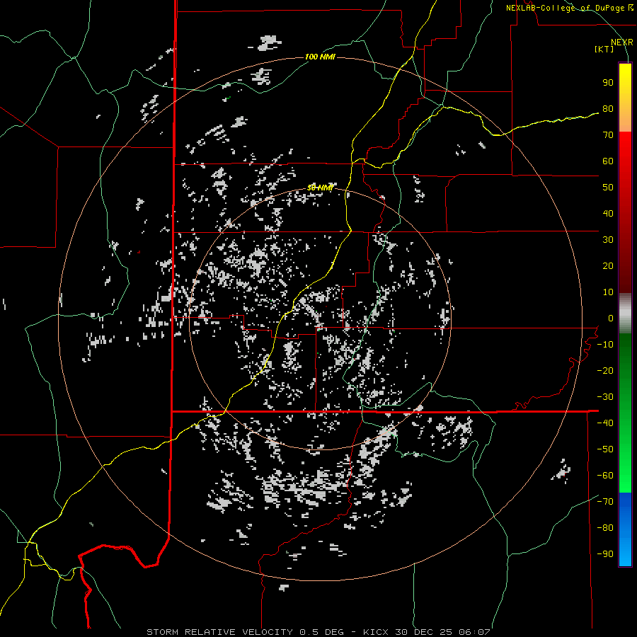Image resolution: width=637 pixels, height=637 pixels.
Task: Click the NEXLAB-College of DuPage title text
Action: pyautogui.click(x=570, y=8)
